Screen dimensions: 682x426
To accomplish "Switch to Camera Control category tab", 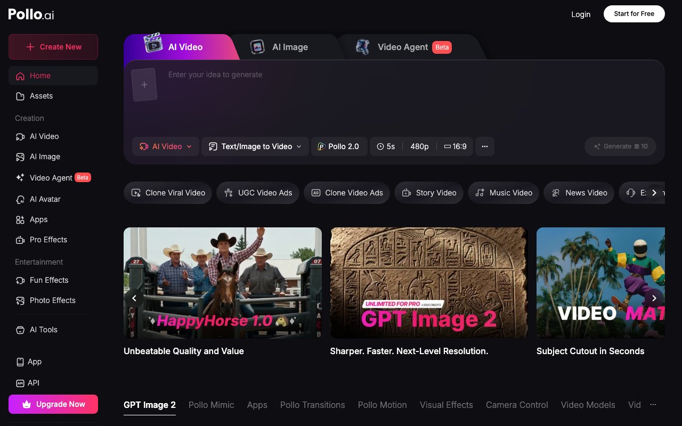I will pos(517,405).
